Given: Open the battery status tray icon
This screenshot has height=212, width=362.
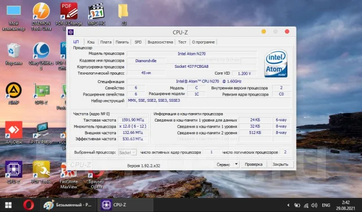Looking at the screenshot, I should (297, 205).
